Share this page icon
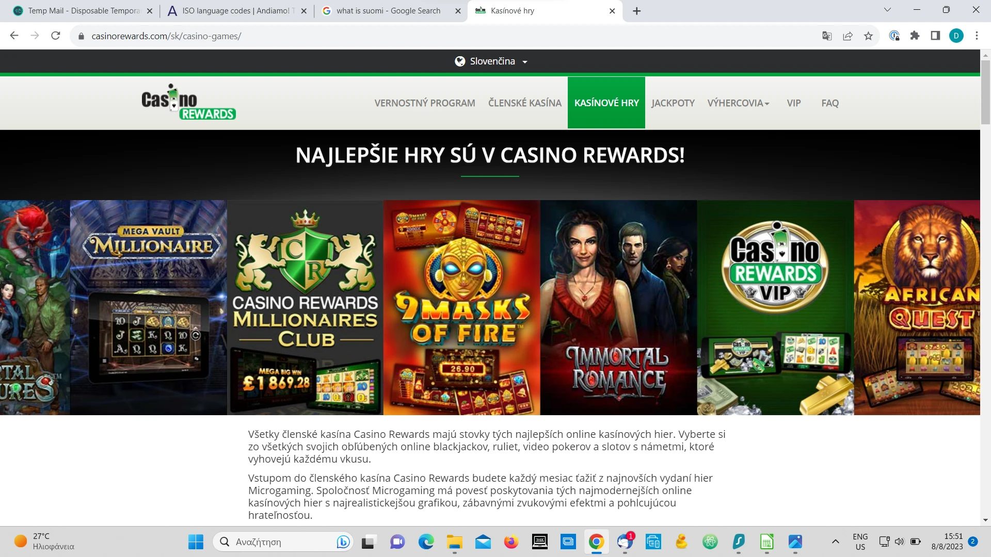The height and width of the screenshot is (557, 991). [x=848, y=36]
